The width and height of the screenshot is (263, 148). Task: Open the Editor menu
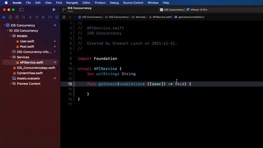(86, 3)
